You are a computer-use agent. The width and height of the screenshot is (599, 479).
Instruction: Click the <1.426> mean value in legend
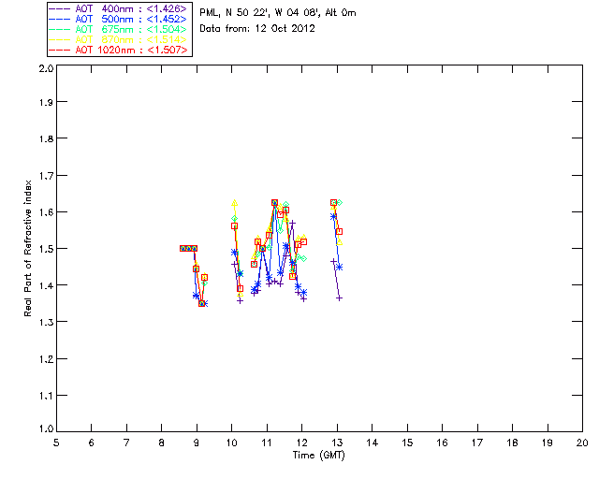[167, 8]
